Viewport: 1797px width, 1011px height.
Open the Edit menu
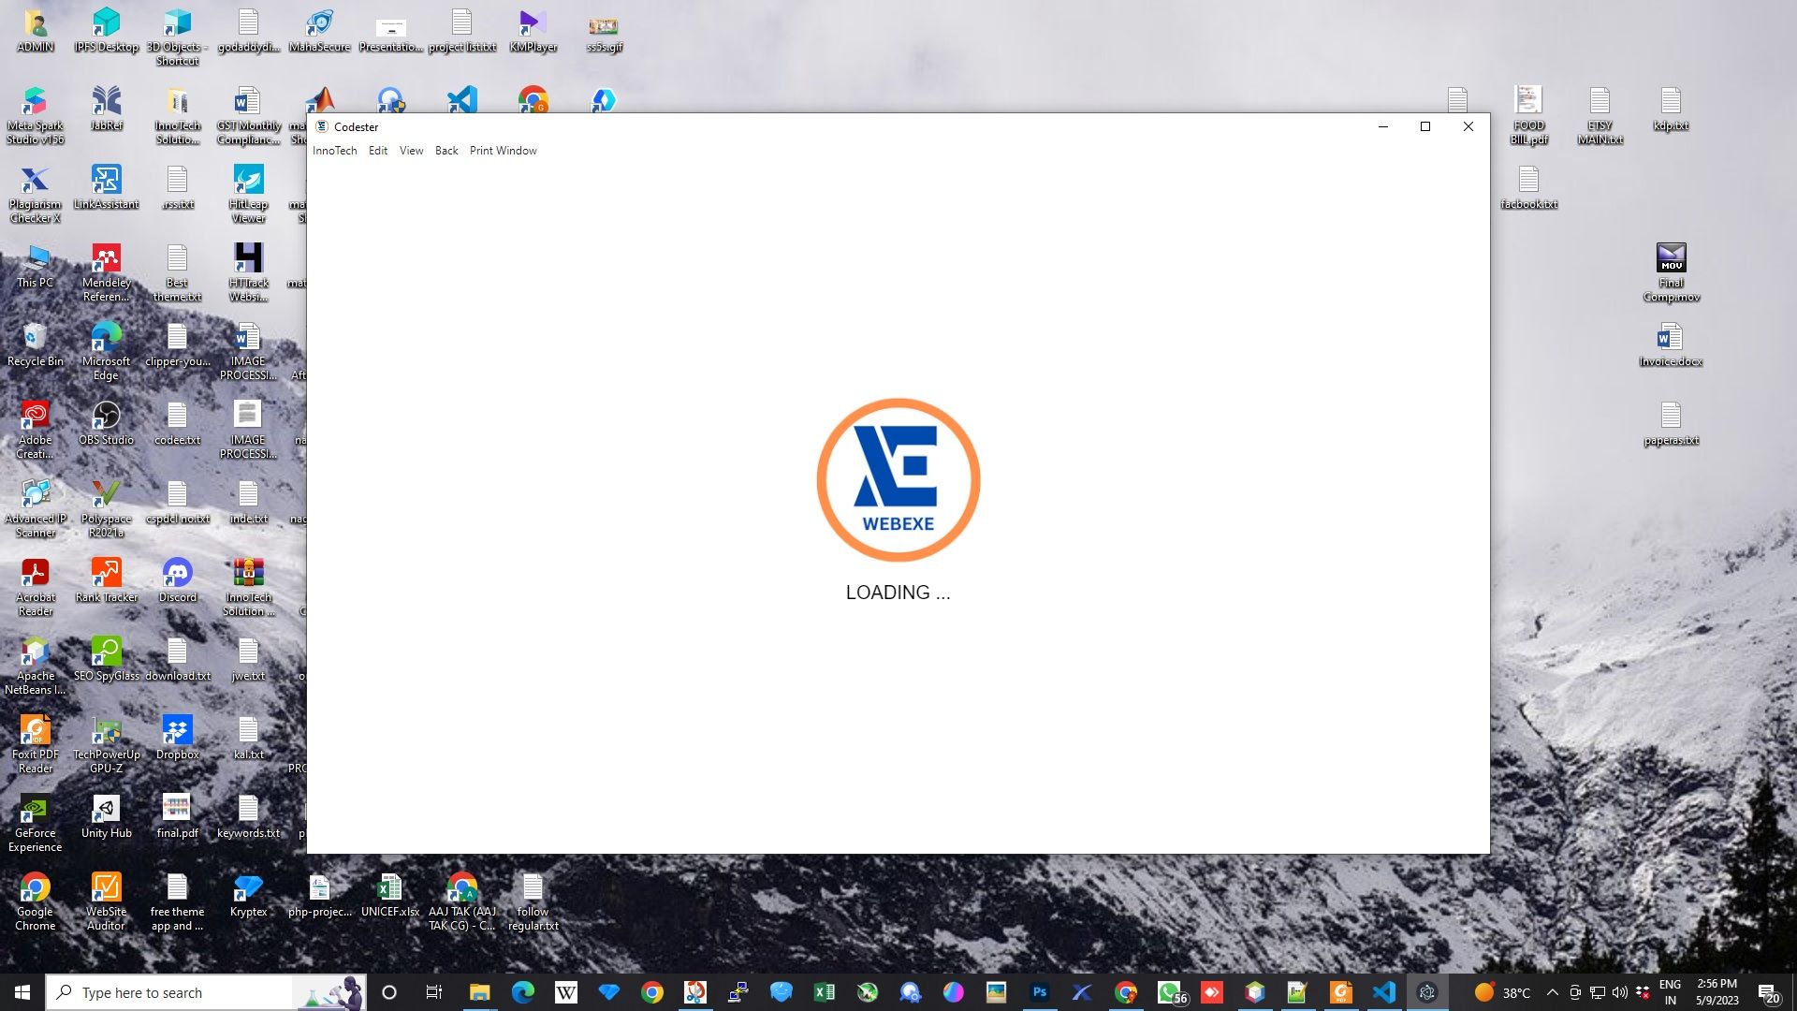[x=377, y=151]
